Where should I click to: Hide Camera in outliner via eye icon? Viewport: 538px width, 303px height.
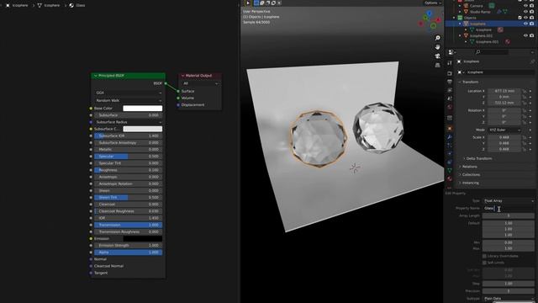click(525, 6)
